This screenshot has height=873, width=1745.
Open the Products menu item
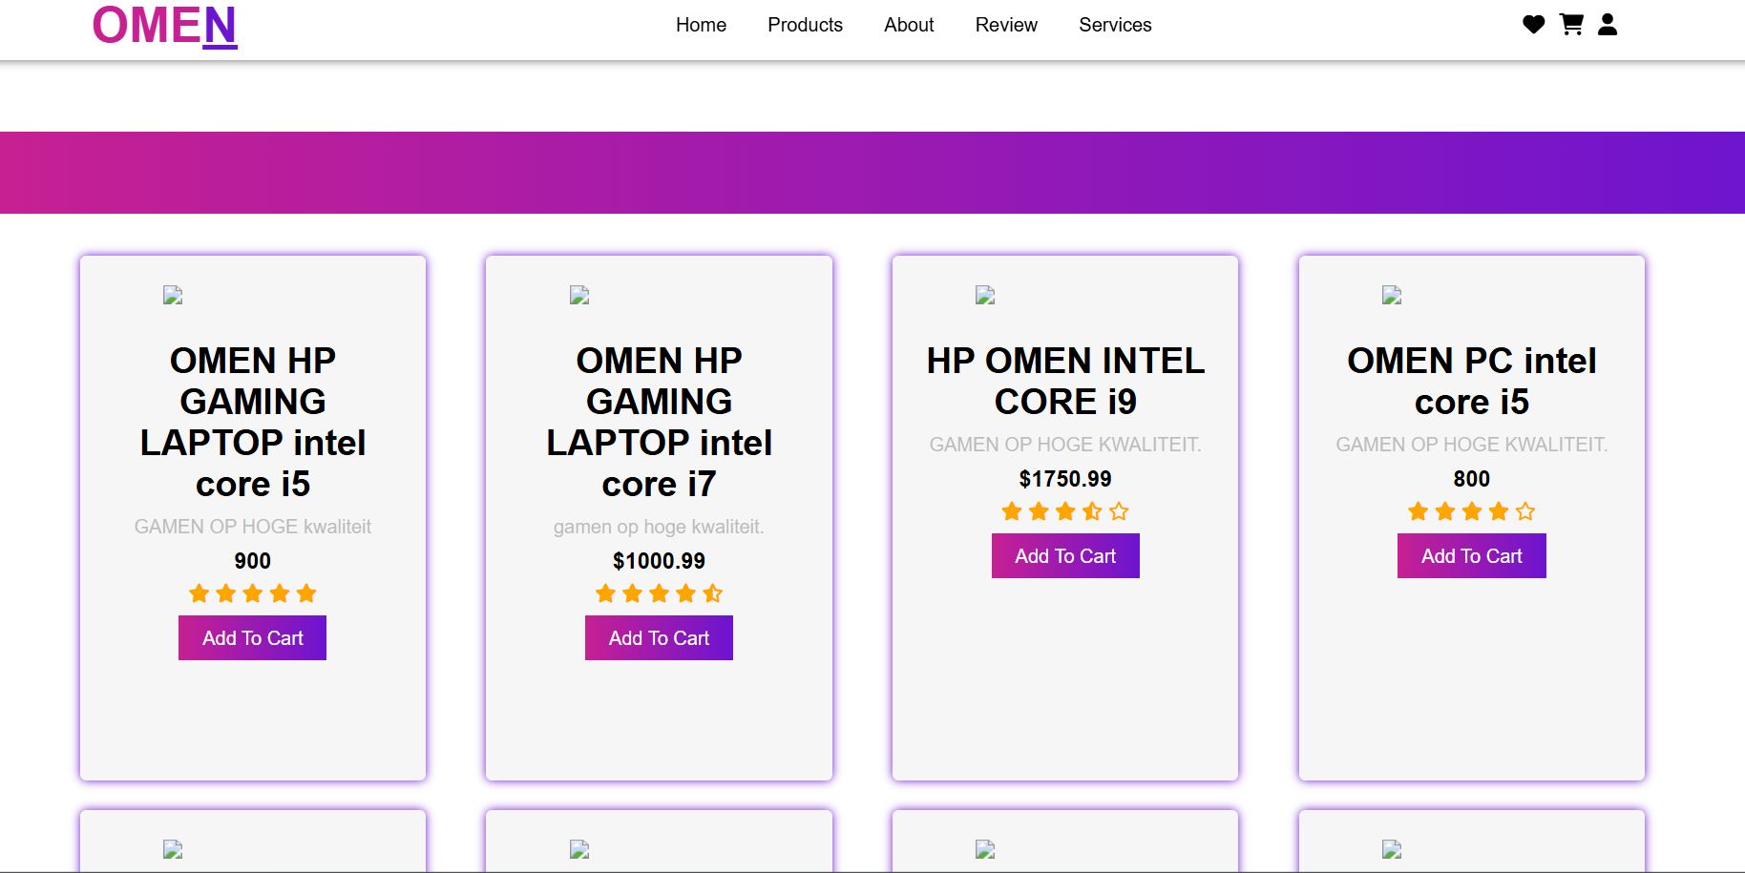[805, 25]
